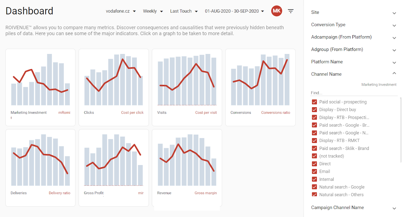Open the vodafone.cz site dropdown
The image size is (403, 217).
click(x=121, y=11)
